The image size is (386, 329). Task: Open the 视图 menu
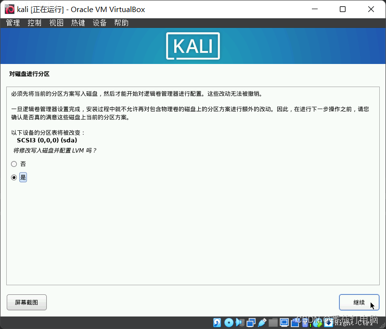[x=56, y=23]
